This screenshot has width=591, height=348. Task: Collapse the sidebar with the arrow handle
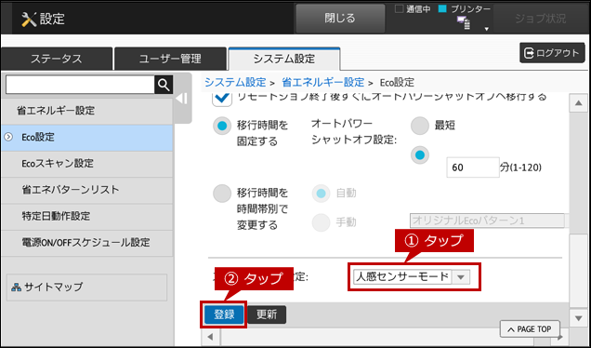coord(182,99)
